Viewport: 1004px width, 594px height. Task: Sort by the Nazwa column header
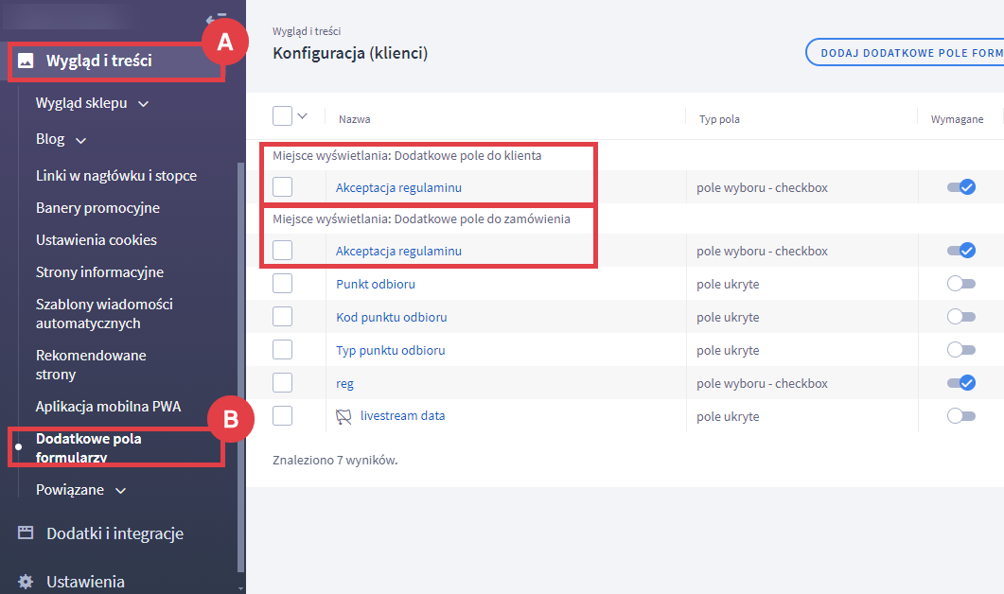355,119
